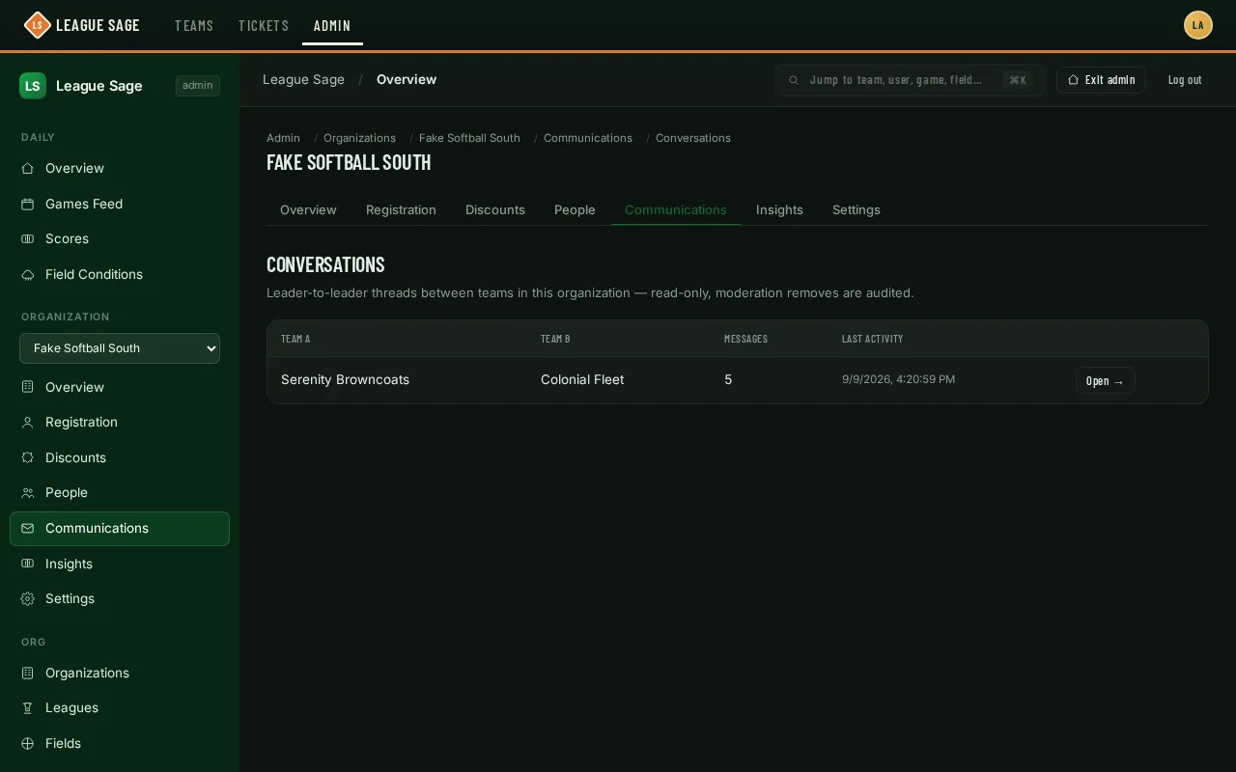This screenshot has width=1236, height=772.
Task: Click the group icon beside People
Action: pyautogui.click(x=28, y=493)
